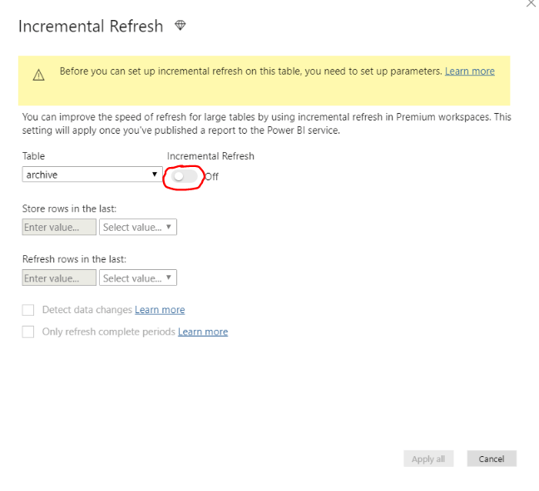Click the Incremental Refresh dialog title
Image resolution: width=539 pixels, height=491 pixels.
[91, 26]
